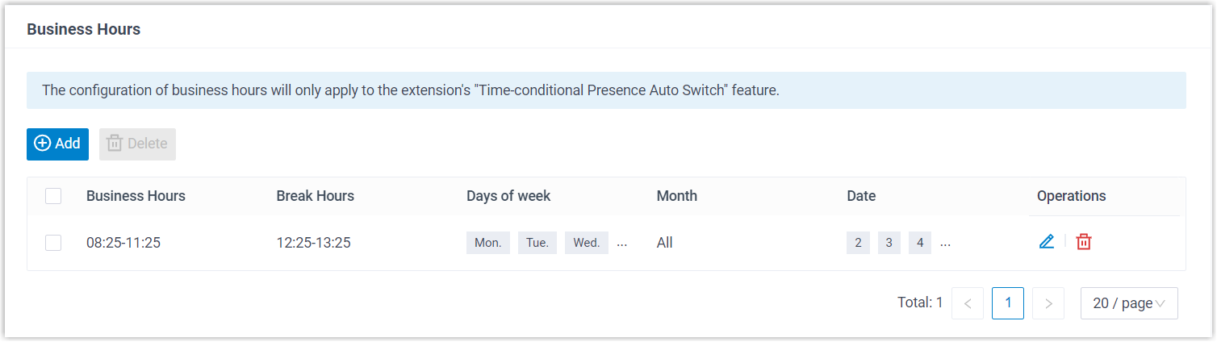This screenshot has height=342, width=1217.
Task: Click the 12:25-13:25 break hours cell
Action: (313, 243)
